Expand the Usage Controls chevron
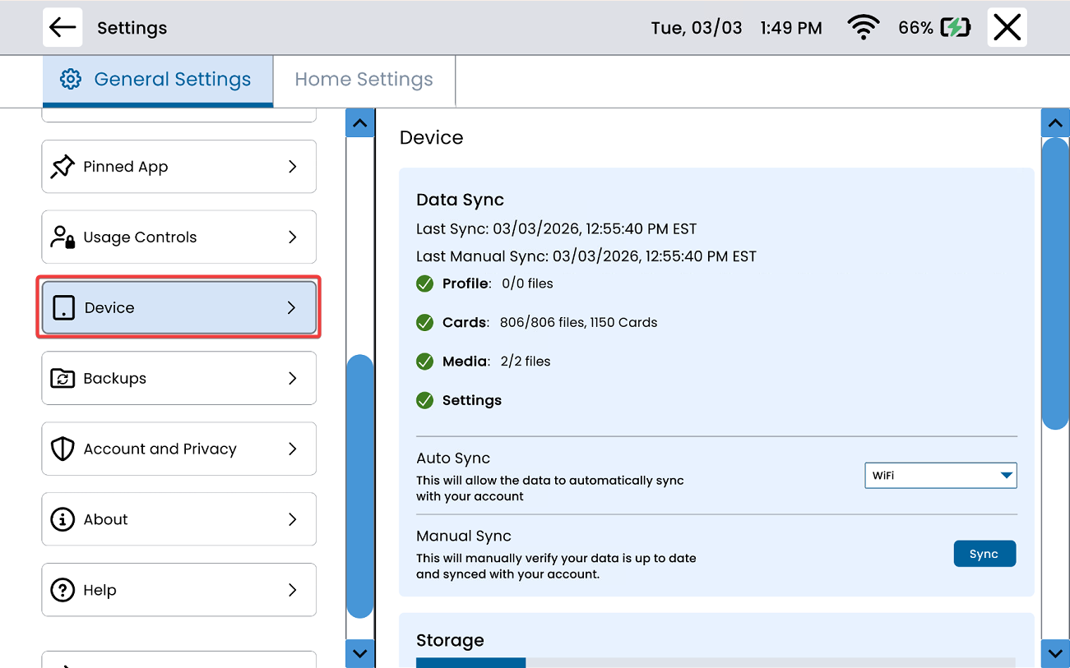This screenshot has width=1070, height=668. click(292, 237)
